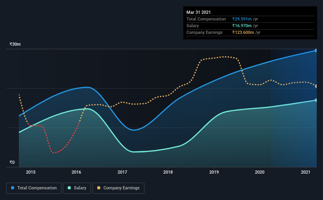Click the ₹0 y-axis label
This screenshot has width=323, height=200.
point(12,163)
